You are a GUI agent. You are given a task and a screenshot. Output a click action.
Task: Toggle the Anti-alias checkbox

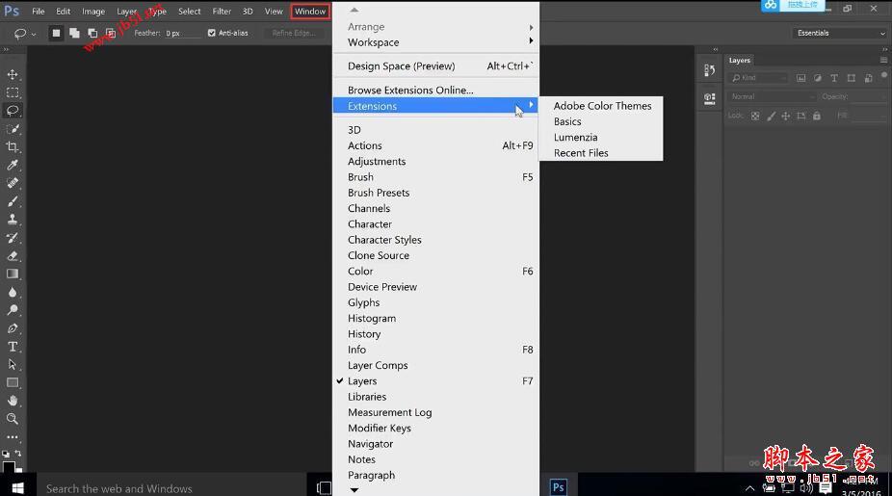212,33
